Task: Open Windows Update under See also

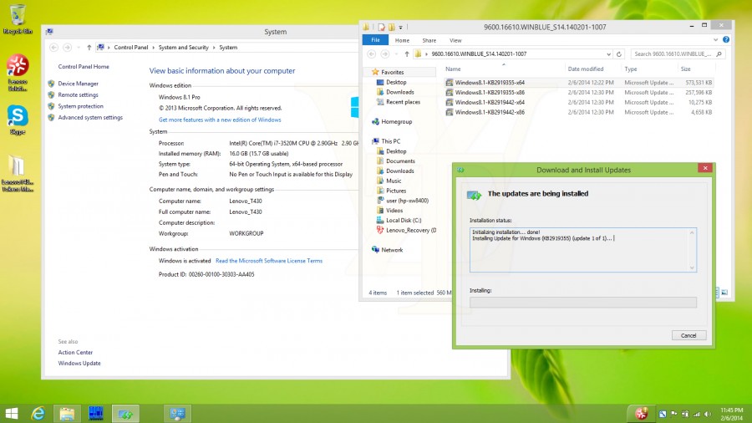Action: click(79, 364)
